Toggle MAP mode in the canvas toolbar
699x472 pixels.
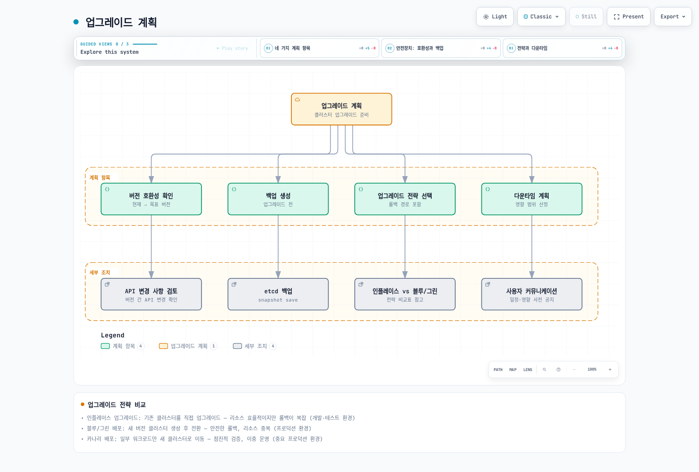coord(513,370)
